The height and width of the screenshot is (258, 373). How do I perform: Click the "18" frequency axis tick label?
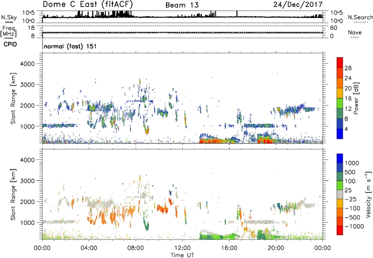click(31, 28)
